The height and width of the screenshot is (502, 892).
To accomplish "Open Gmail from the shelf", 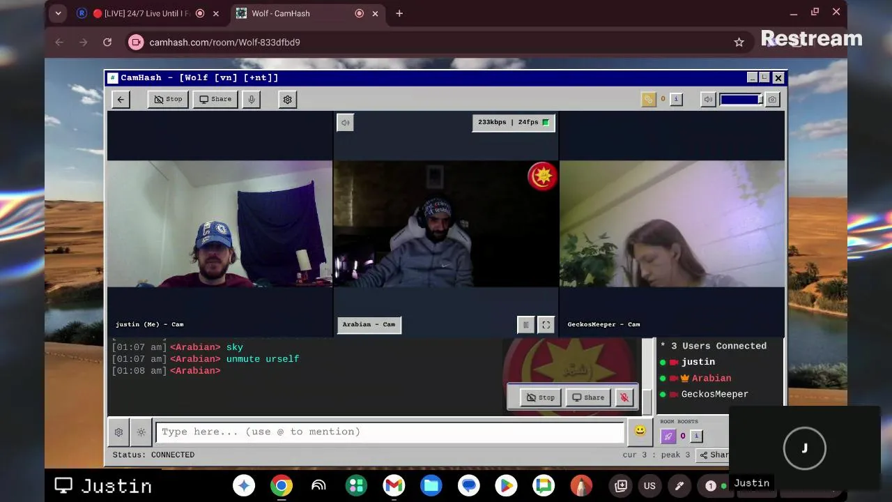I will click(394, 485).
